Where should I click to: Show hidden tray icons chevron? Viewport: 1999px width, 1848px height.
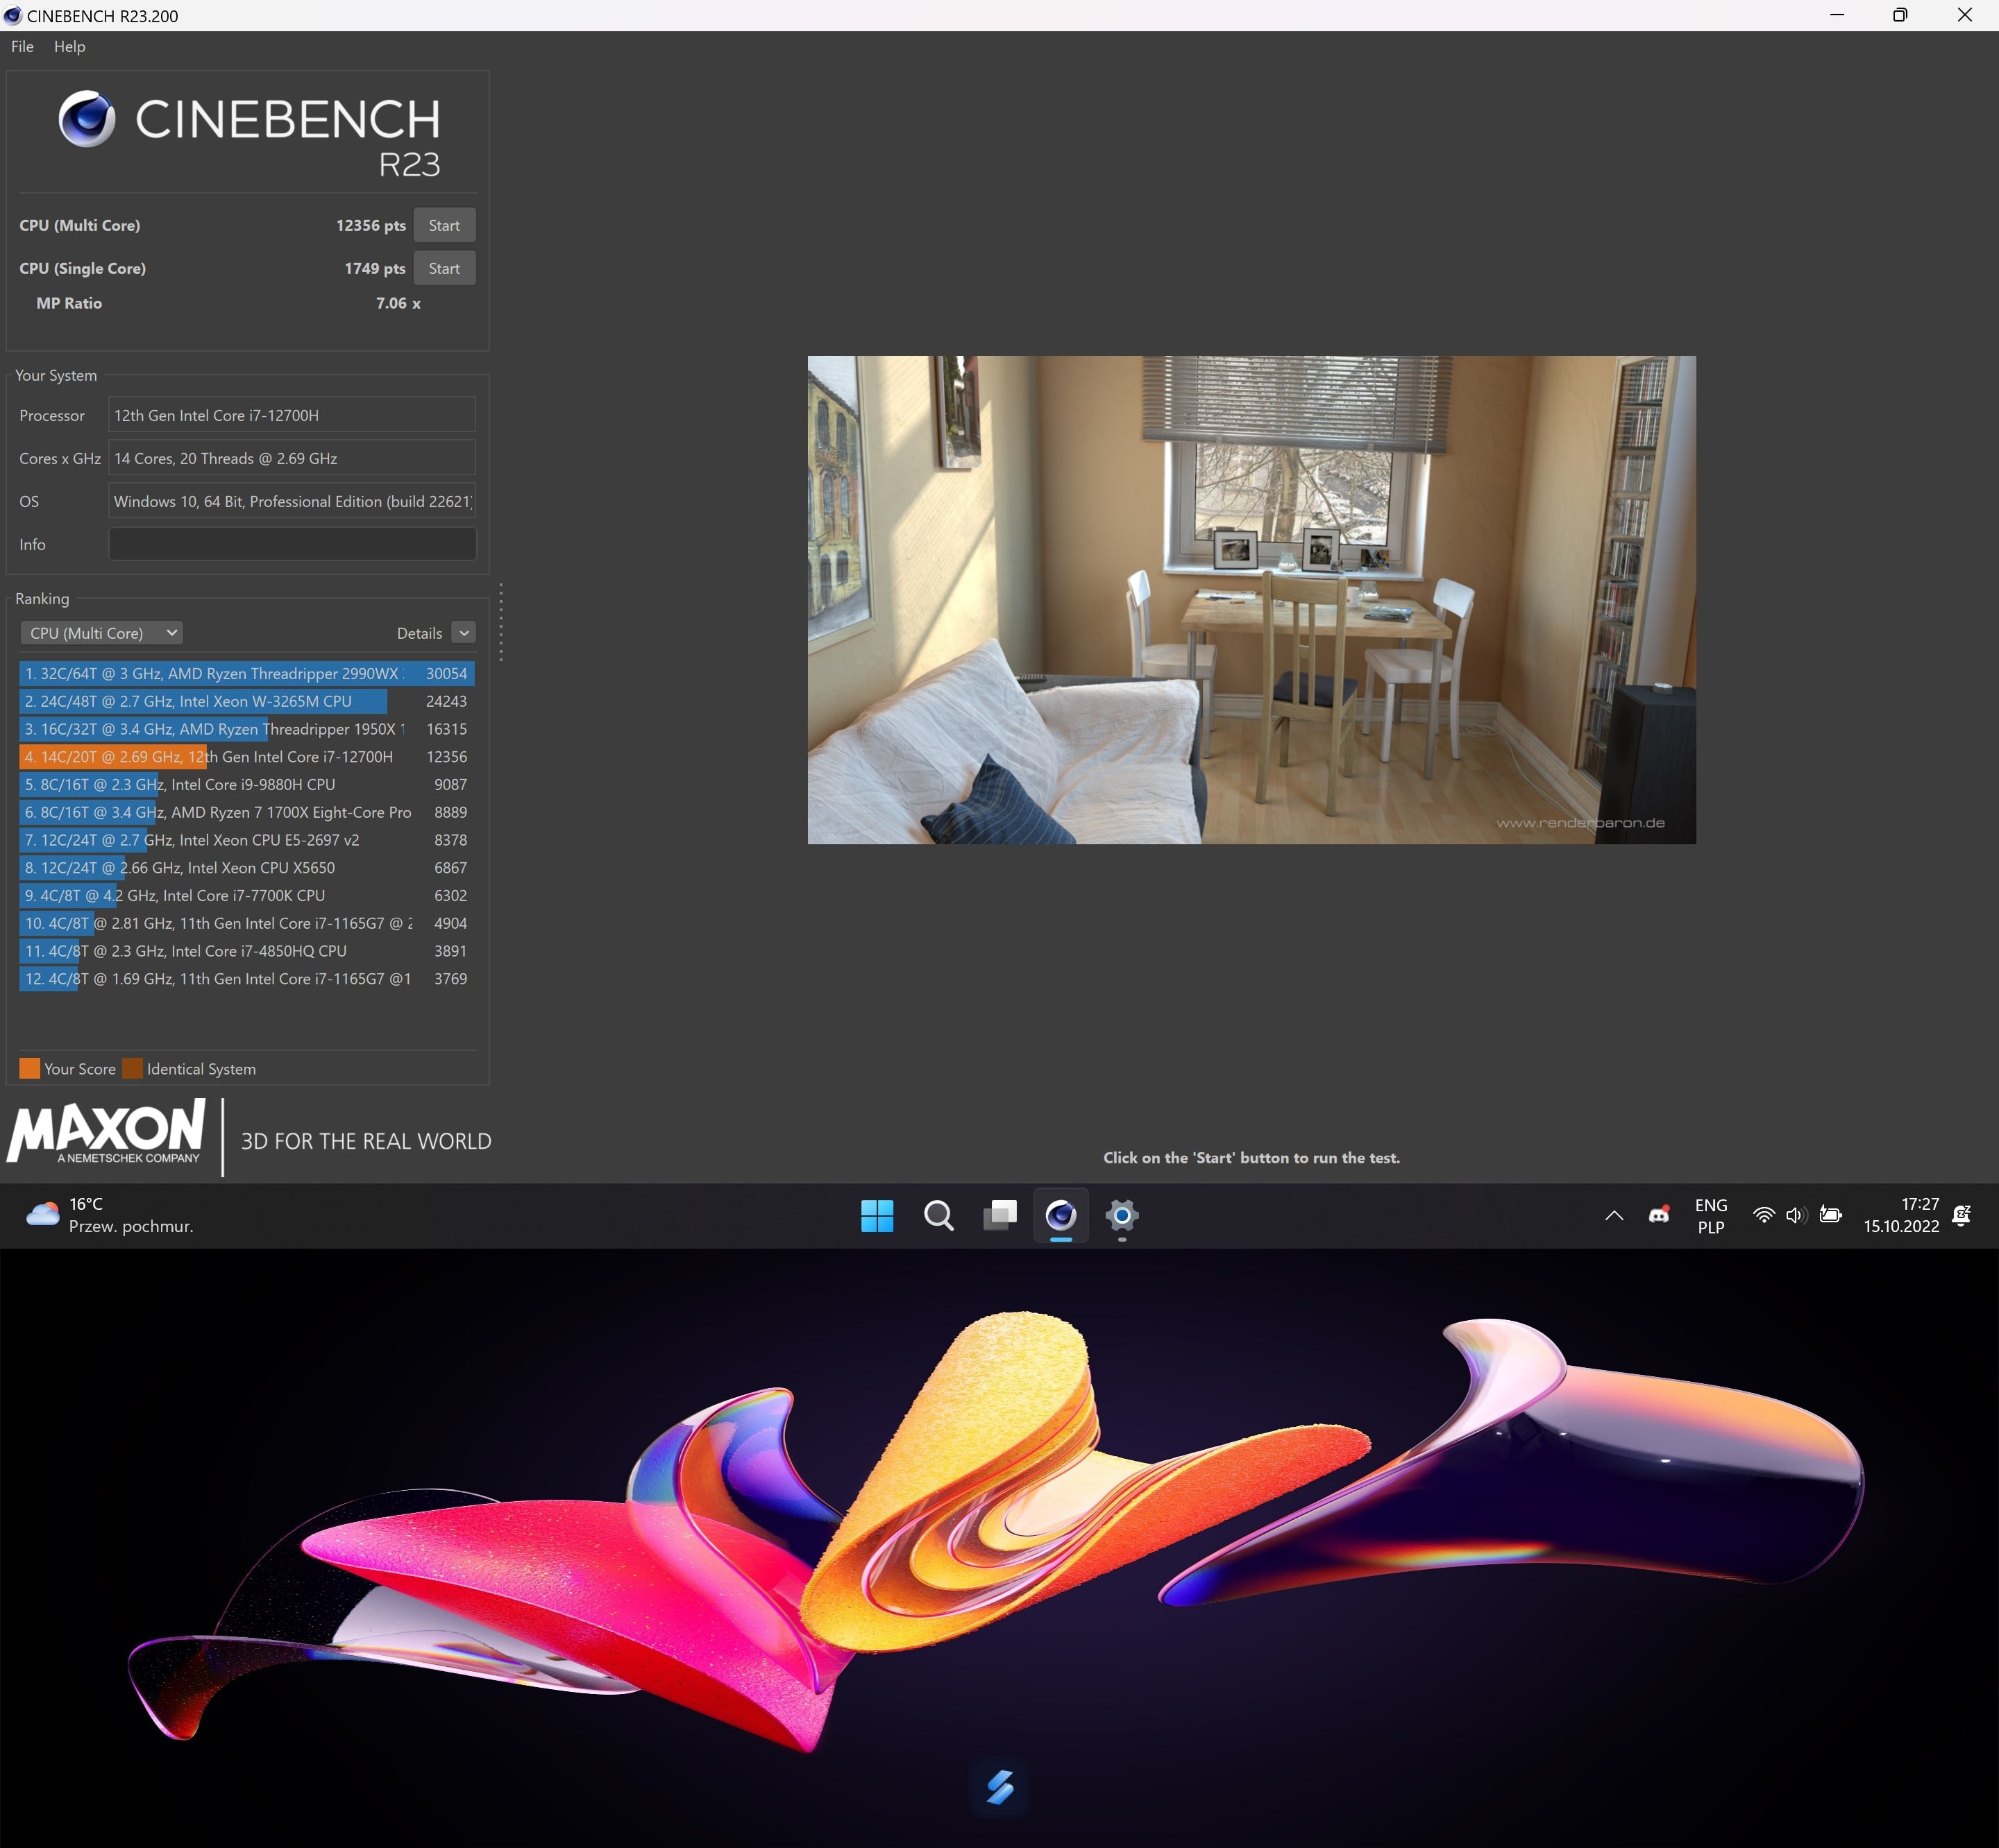point(1614,1215)
